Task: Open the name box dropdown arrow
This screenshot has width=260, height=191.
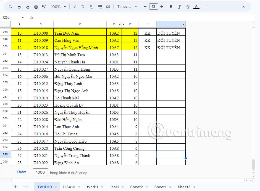Action: pyautogui.click(x=23, y=17)
